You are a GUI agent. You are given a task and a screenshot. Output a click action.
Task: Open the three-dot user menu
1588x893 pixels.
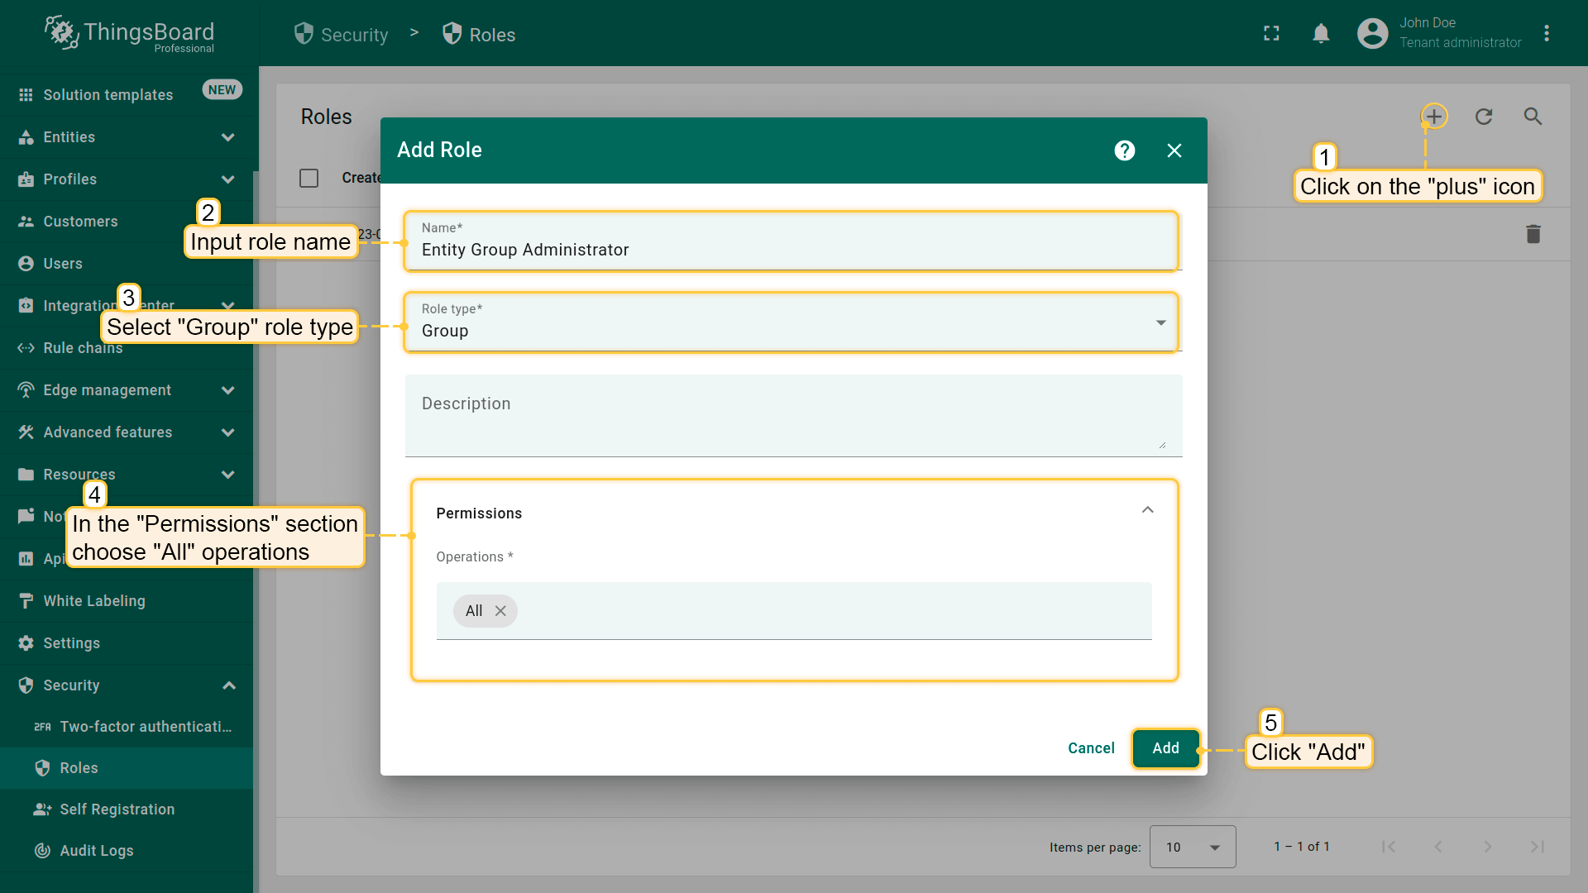pyautogui.click(x=1546, y=34)
